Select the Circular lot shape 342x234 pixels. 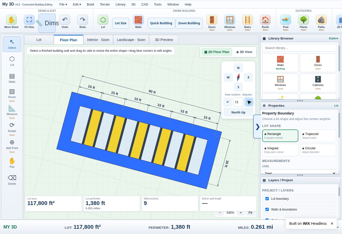(x=318, y=150)
